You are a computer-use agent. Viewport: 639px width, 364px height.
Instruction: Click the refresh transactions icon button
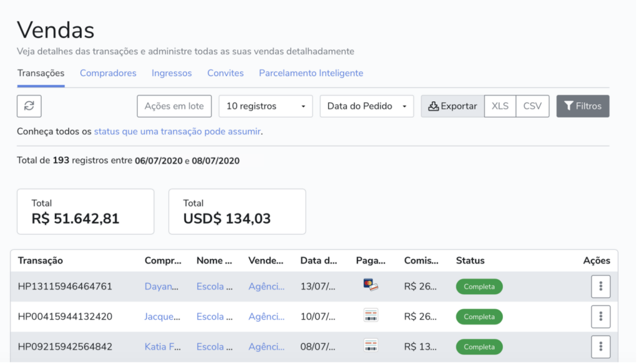click(29, 106)
